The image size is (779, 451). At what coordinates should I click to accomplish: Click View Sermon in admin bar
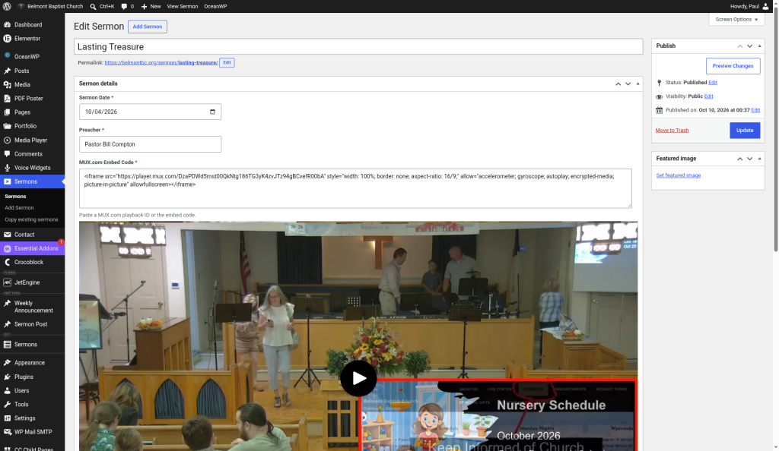point(183,6)
